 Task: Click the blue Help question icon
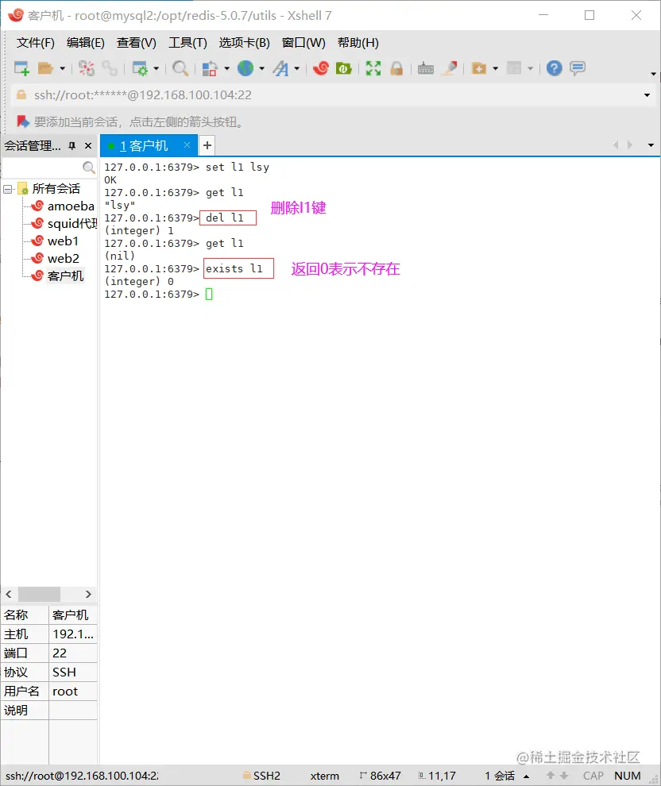(x=555, y=68)
